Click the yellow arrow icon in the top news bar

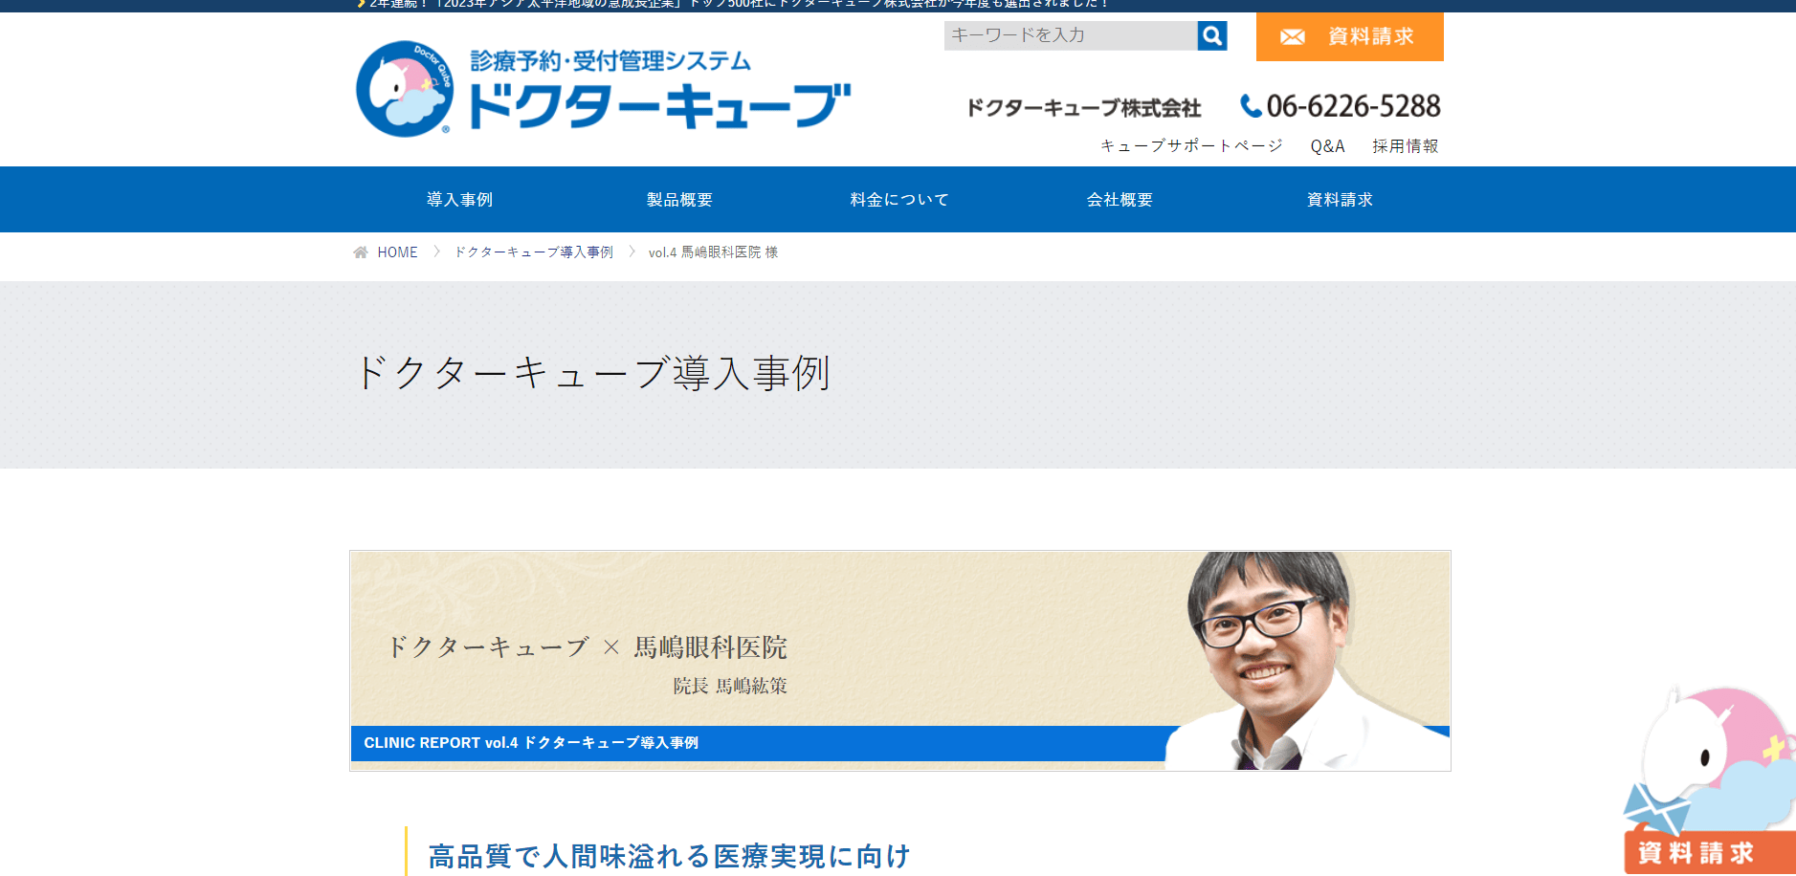point(362,4)
